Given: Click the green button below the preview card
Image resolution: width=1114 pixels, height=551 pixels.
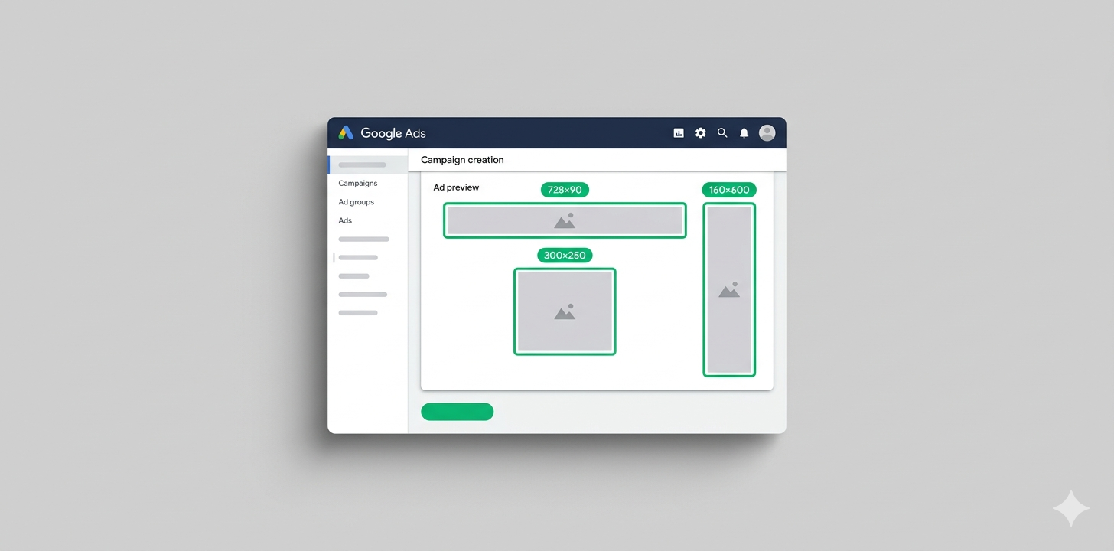Looking at the screenshot, I should click(x=458, y=412).
